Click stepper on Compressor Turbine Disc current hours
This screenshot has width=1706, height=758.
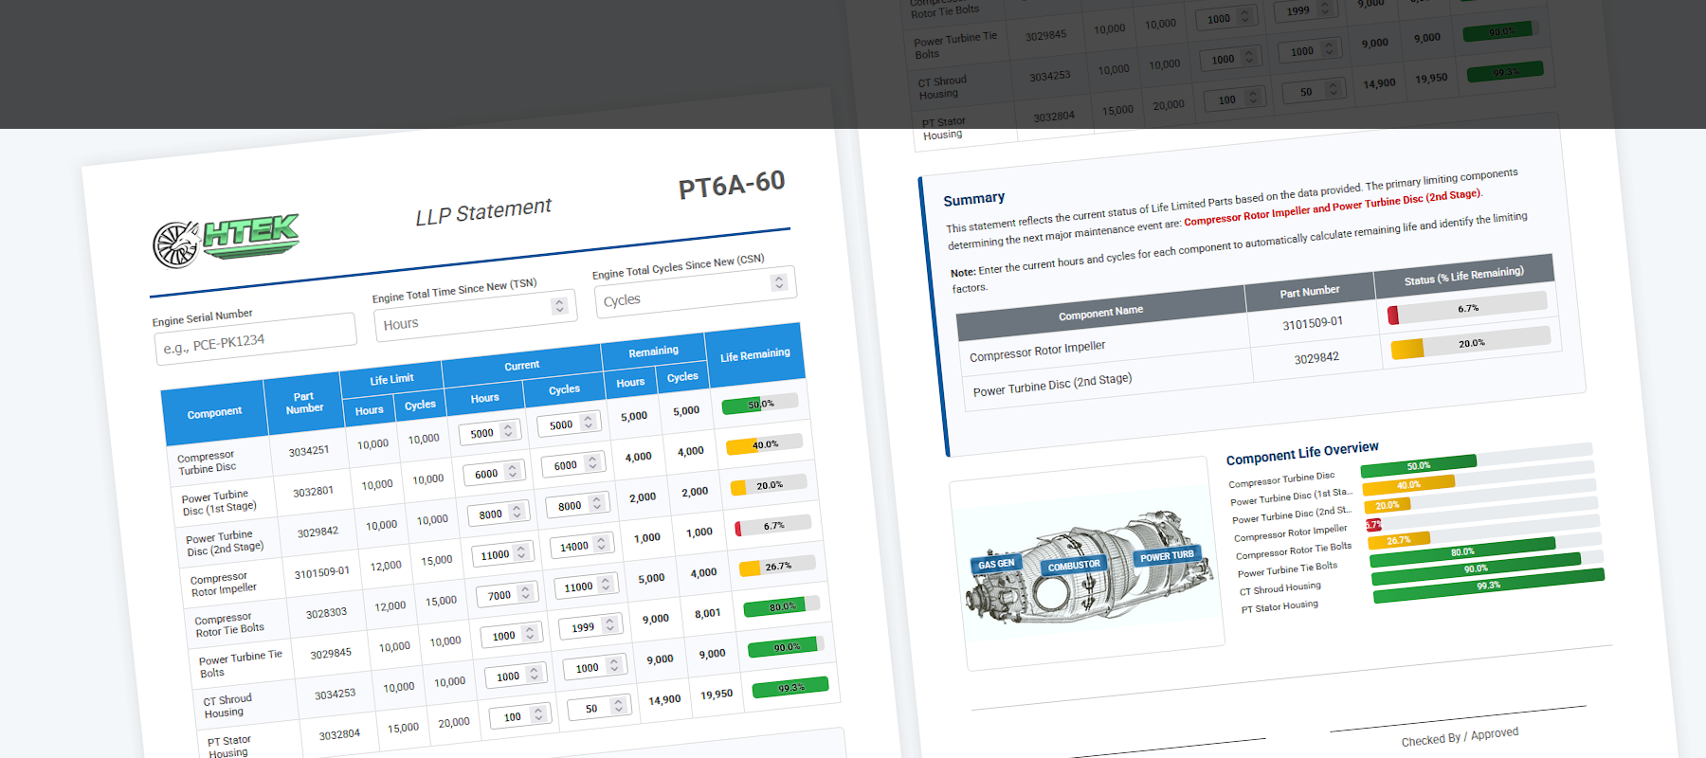508,430
